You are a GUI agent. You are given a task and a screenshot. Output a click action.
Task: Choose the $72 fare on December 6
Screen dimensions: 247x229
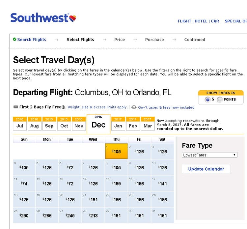point(70,167)
